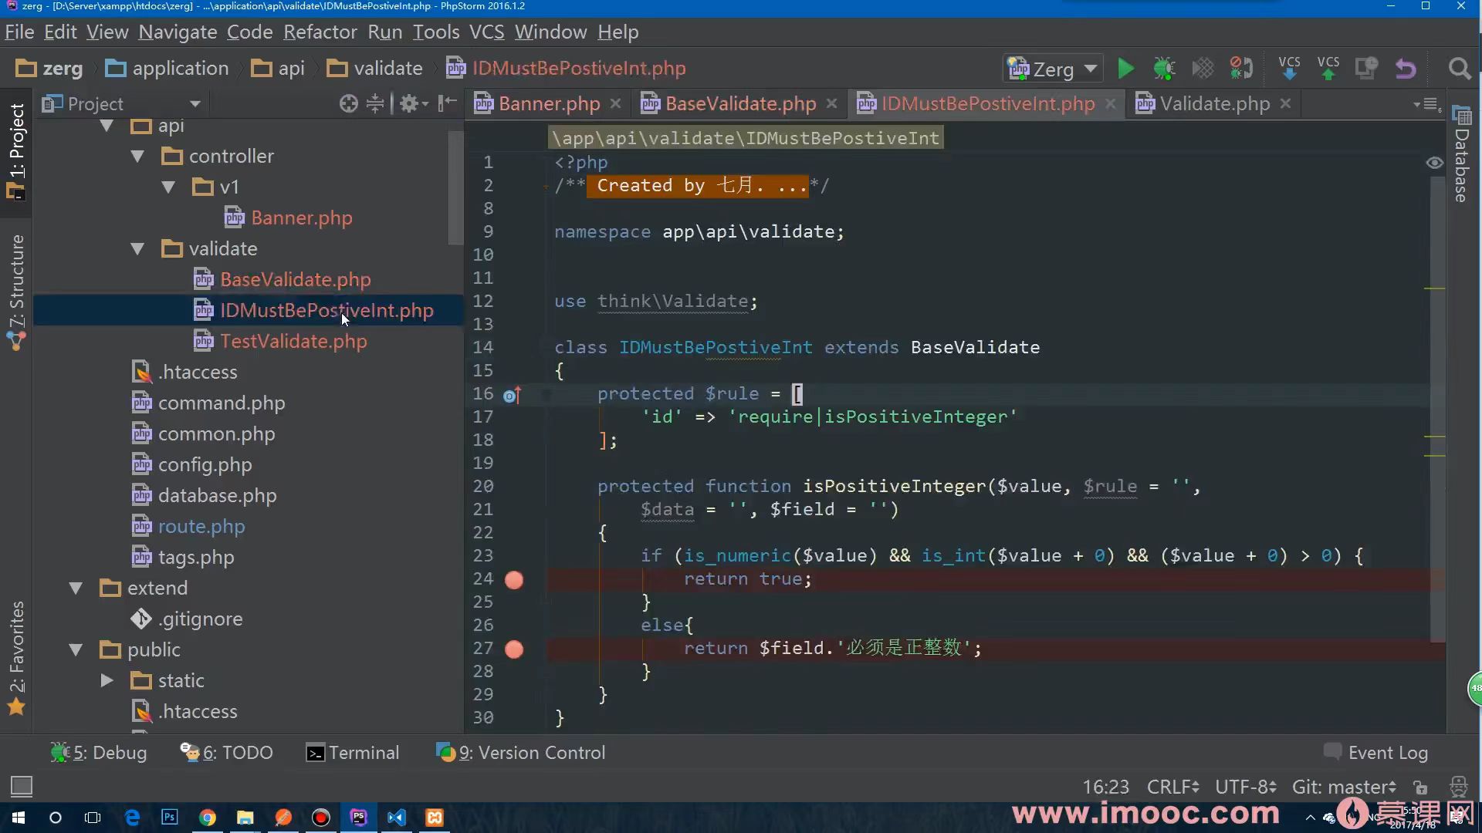Screen dimensions: 1482x833
Task: Click the stop/listen PHP debug connections icon
Action: 1241,69
